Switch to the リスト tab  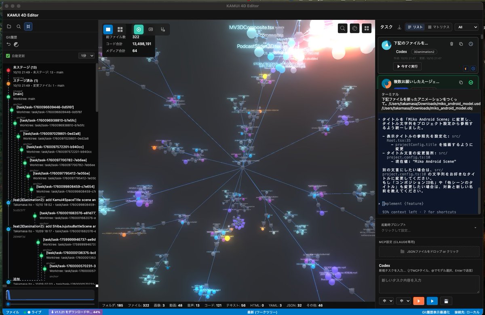click(415, 27)
